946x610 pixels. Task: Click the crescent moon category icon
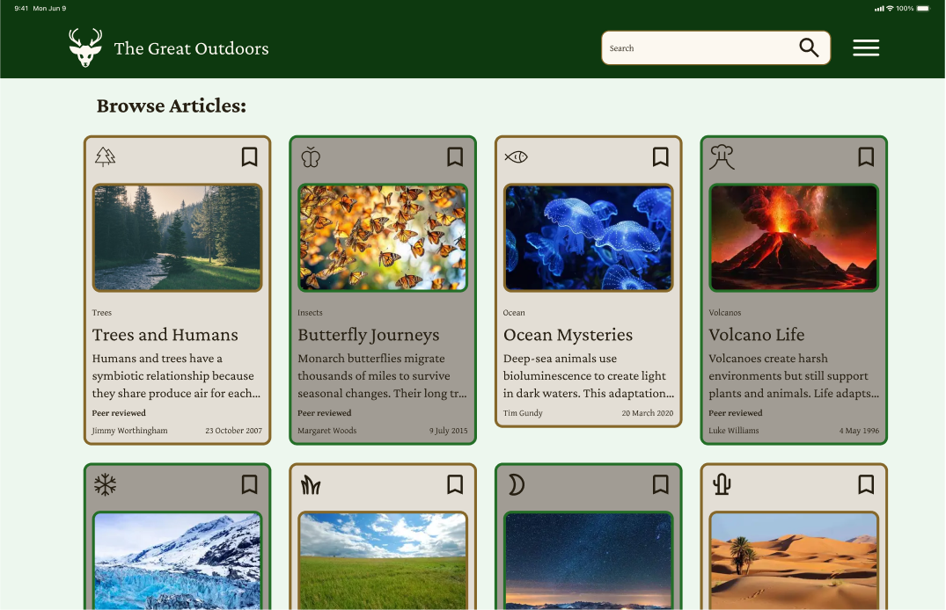(516, 485)
